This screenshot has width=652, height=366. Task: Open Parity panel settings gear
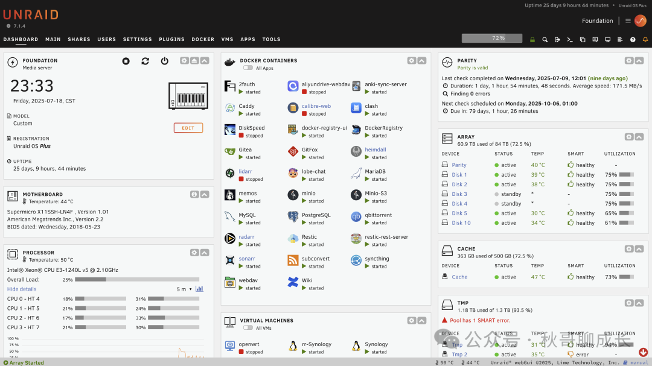[628, 61]
